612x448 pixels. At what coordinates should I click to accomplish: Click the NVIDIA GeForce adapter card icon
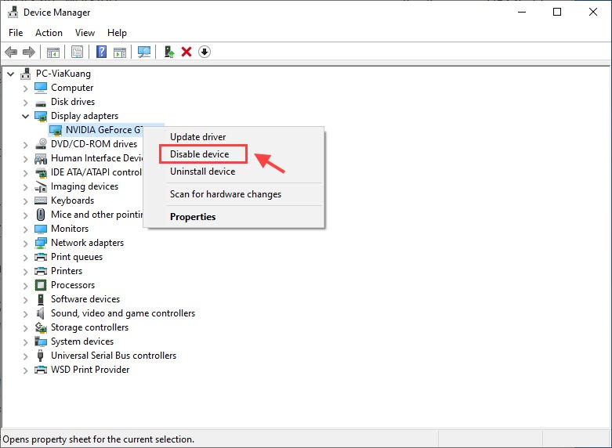click(56, 130)
